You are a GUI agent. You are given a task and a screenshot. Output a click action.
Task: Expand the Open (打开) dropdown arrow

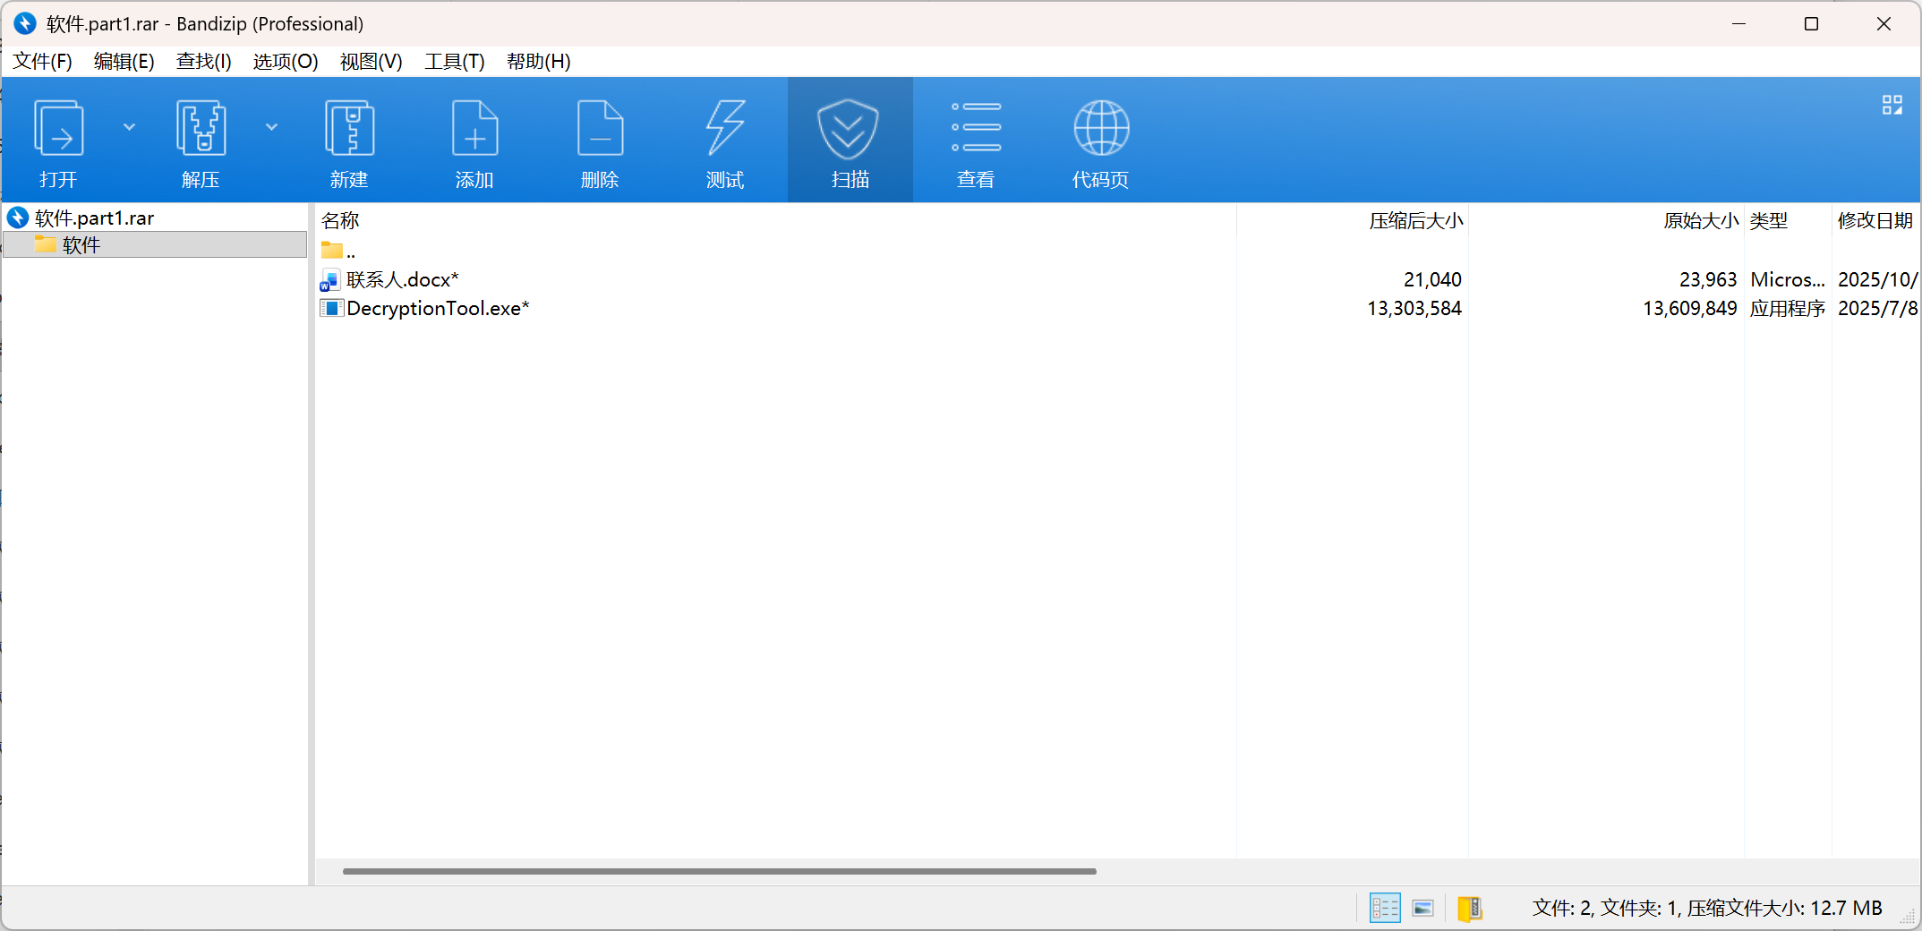130,127
